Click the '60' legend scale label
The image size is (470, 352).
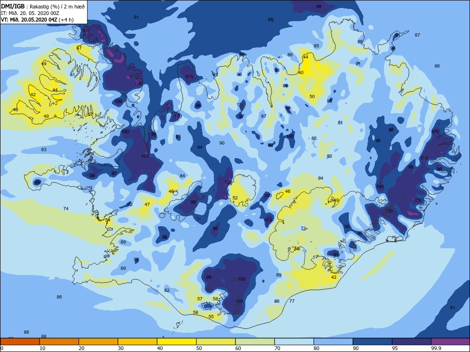point(238,348)
